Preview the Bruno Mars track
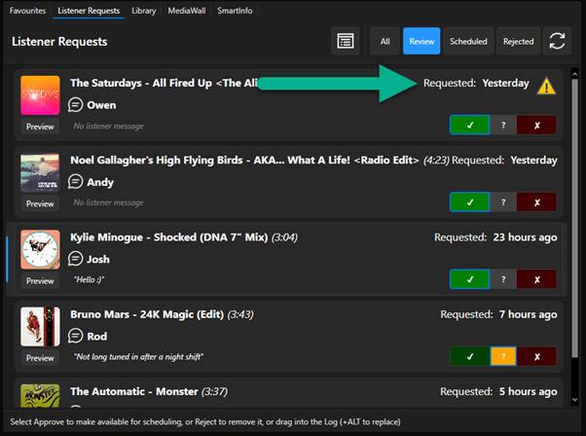This screenshot has width=586, height=436. pos(40,357)
